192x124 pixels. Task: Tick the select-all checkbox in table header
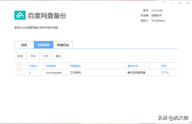tap(19, 66)
